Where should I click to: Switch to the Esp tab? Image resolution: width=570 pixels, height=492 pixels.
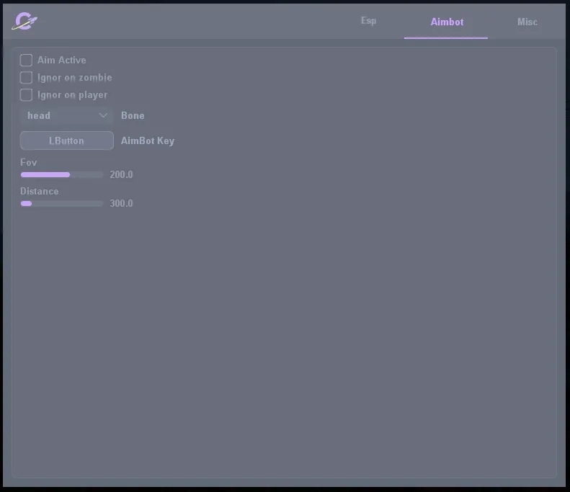(368, 21)
